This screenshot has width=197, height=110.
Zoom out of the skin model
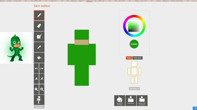coord(42,89)
